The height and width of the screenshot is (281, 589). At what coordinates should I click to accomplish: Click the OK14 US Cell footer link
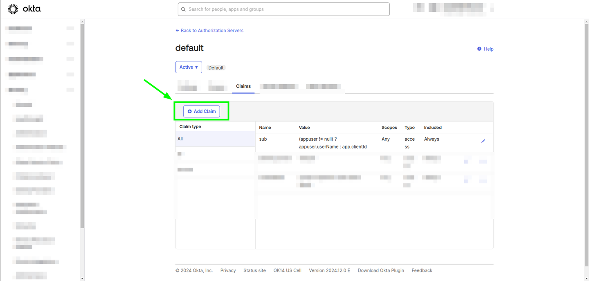[x=287, y=270]
